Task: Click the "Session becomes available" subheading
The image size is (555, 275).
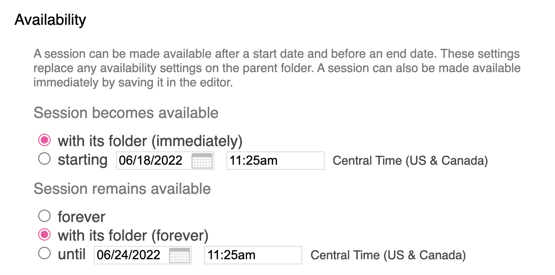Action: (x=126, y=113)
